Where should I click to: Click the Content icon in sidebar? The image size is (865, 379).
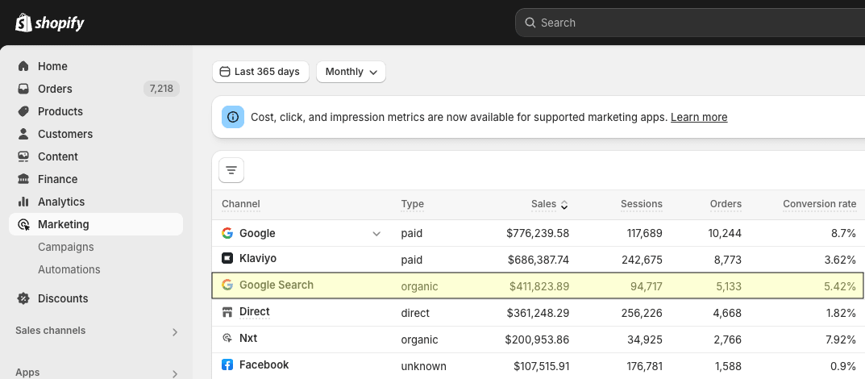pyautogui.click(x=23, y=156)
